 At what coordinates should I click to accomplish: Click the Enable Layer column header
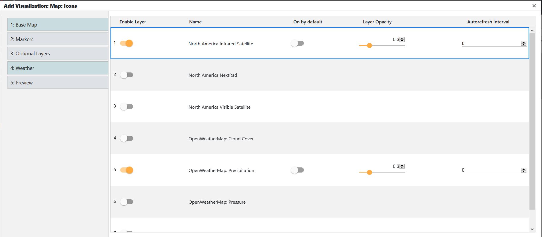[x=133, y=22]
